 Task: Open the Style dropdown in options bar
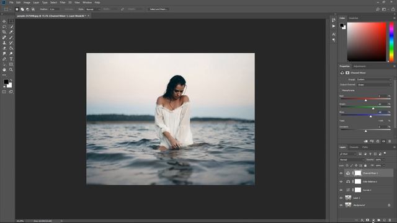point(93,9)
